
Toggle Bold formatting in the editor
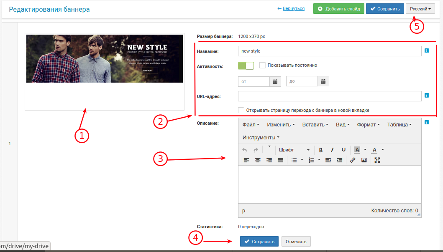(x=321, y=150)
